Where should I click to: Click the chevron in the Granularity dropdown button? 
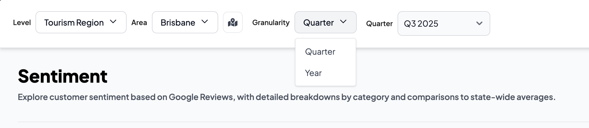pyautogui.click(x=343, y=22)
